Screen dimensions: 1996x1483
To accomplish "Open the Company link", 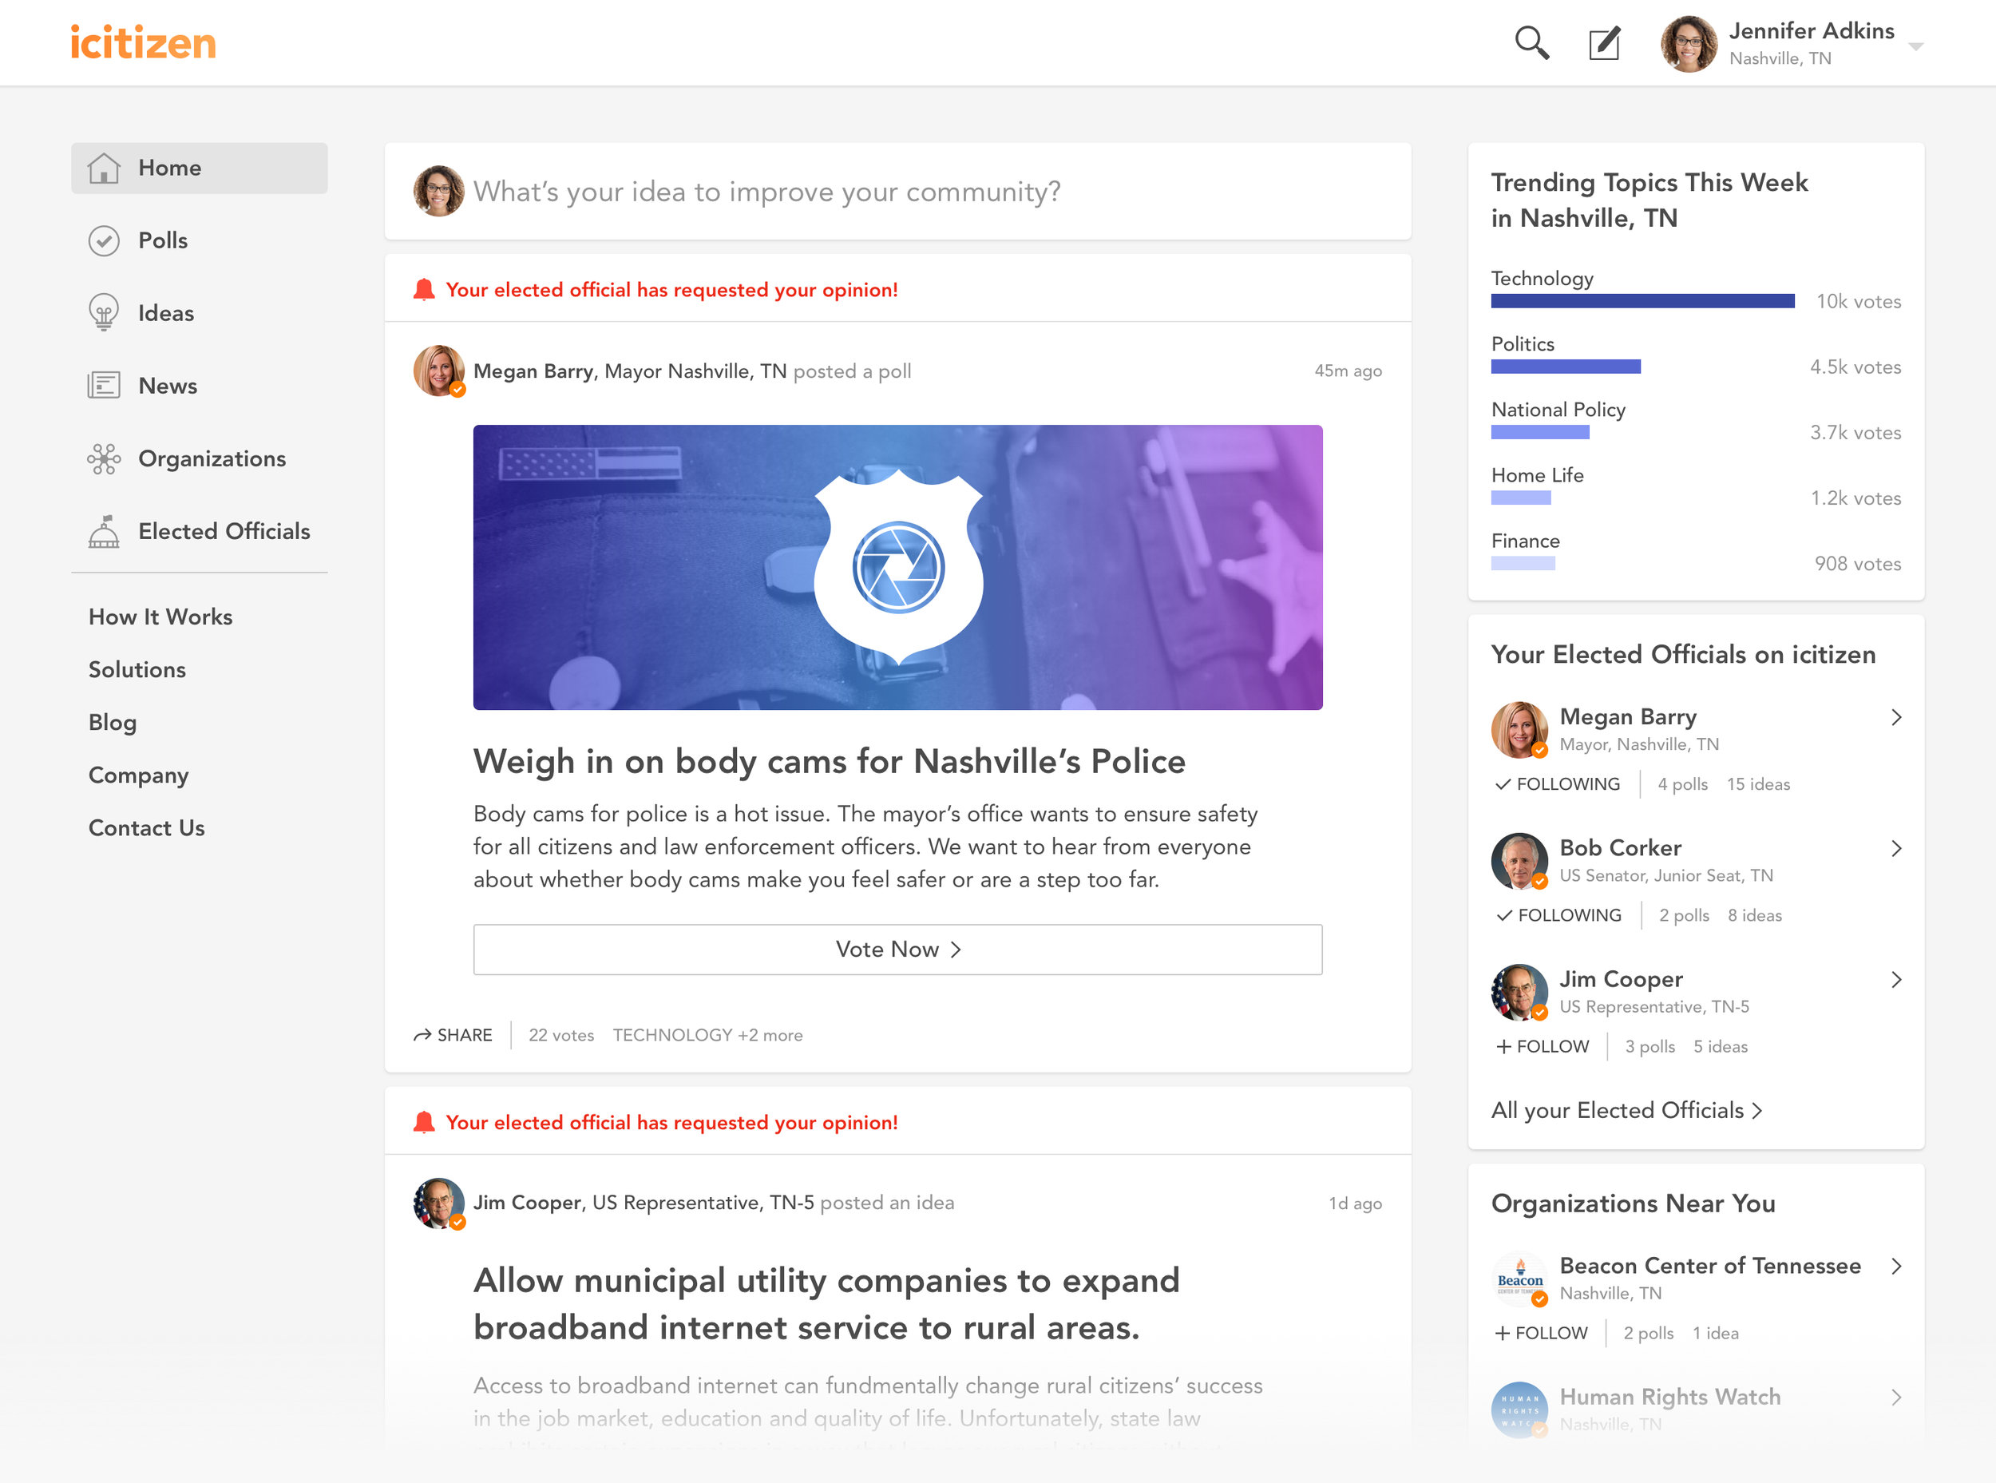I will [138, 775].
